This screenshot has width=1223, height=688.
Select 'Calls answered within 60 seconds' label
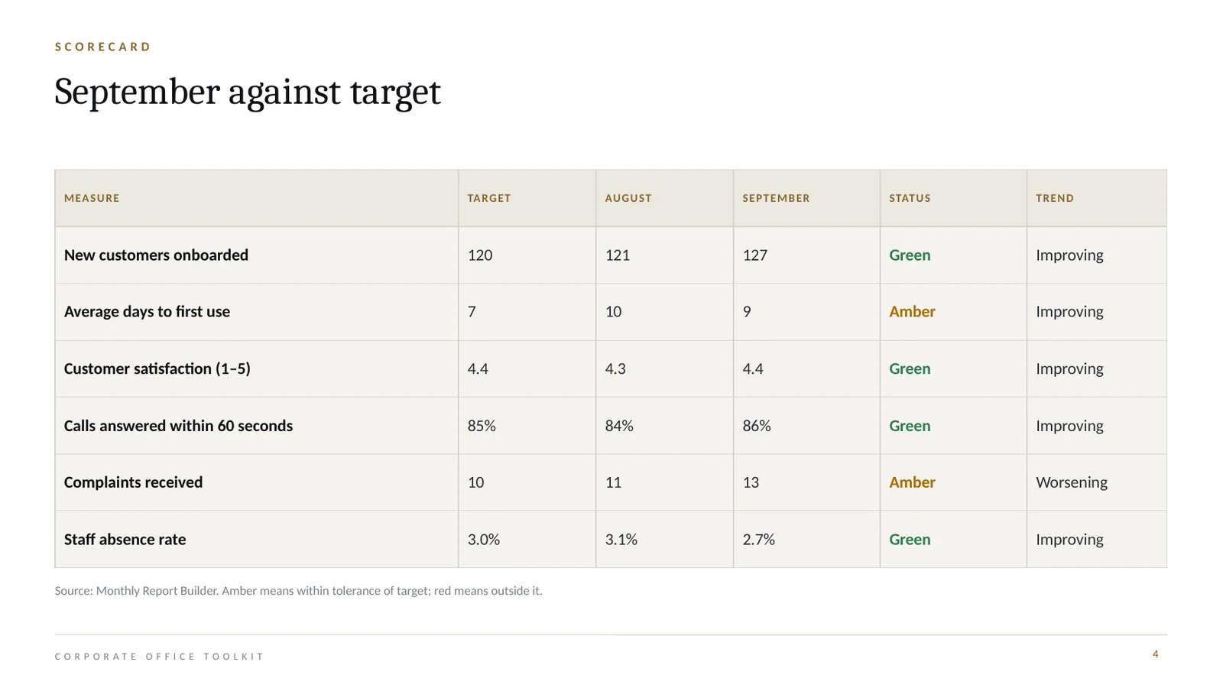178,426
